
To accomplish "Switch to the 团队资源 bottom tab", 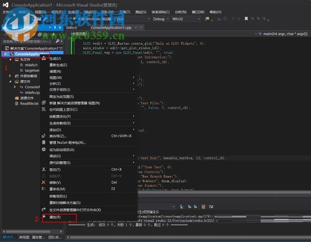I will (x=55, y=237).
